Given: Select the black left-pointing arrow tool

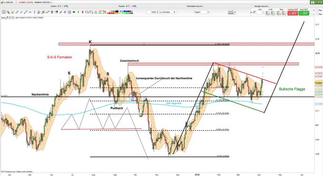Looking at the screenshot, I should point(74,12).
